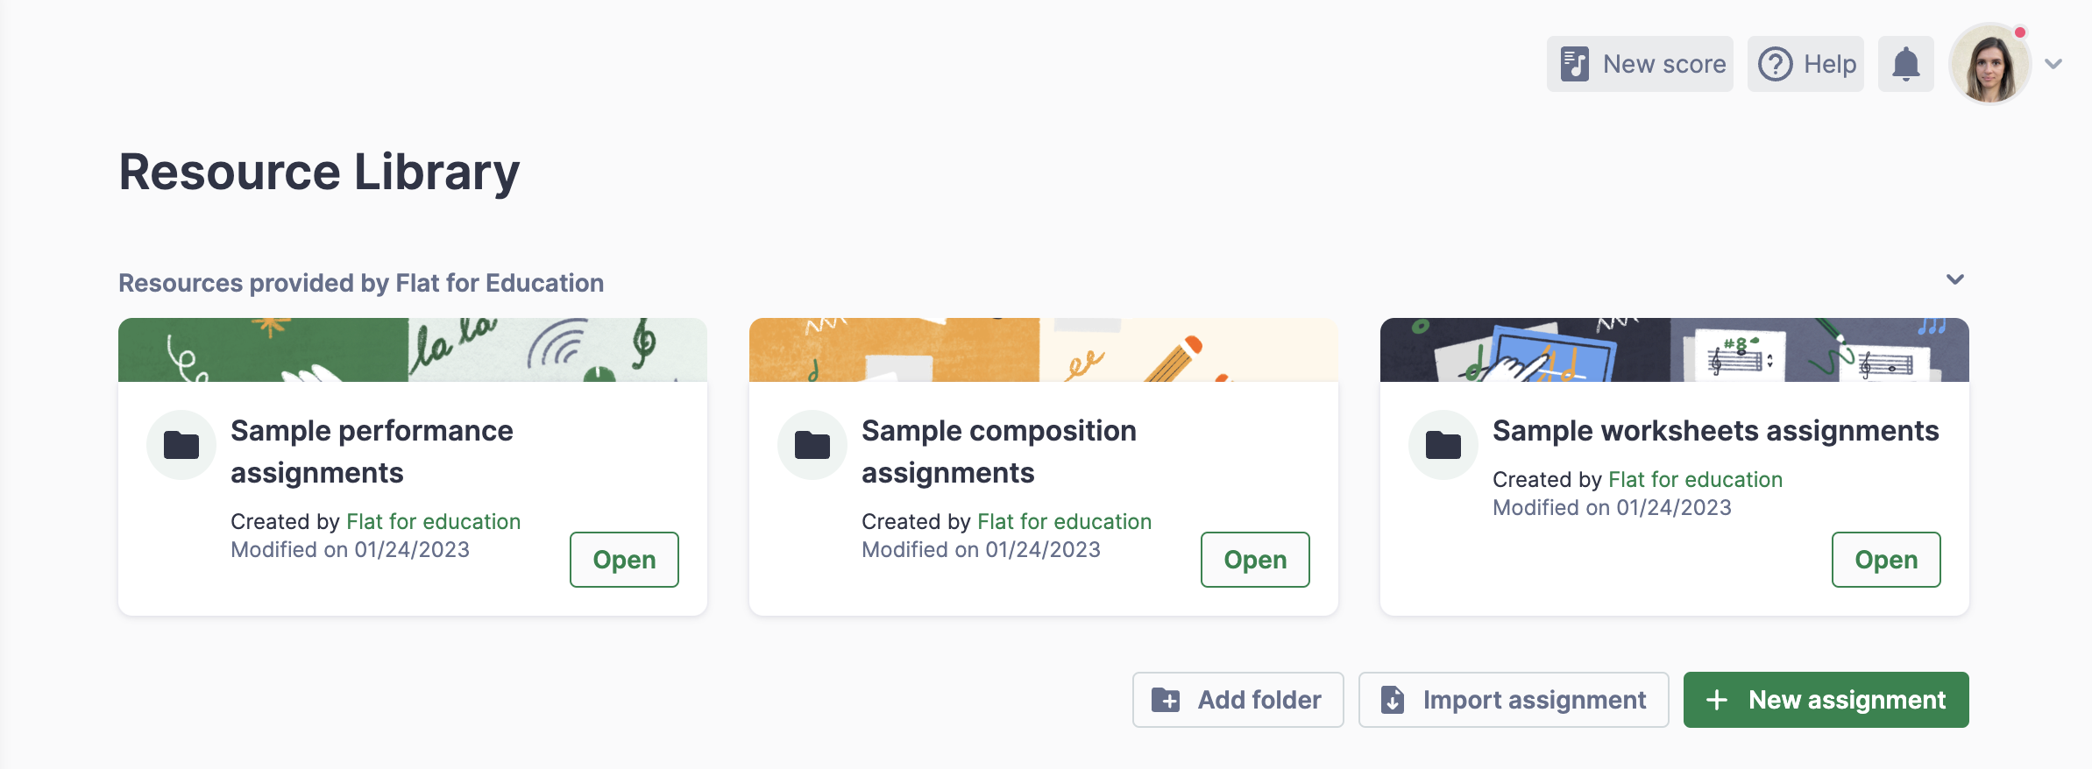Follow Flat for education link on performance card

click(x=433, y=521)
